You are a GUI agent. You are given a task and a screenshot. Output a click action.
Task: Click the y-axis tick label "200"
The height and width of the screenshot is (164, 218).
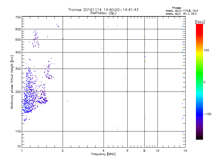[x=18, y=92]
